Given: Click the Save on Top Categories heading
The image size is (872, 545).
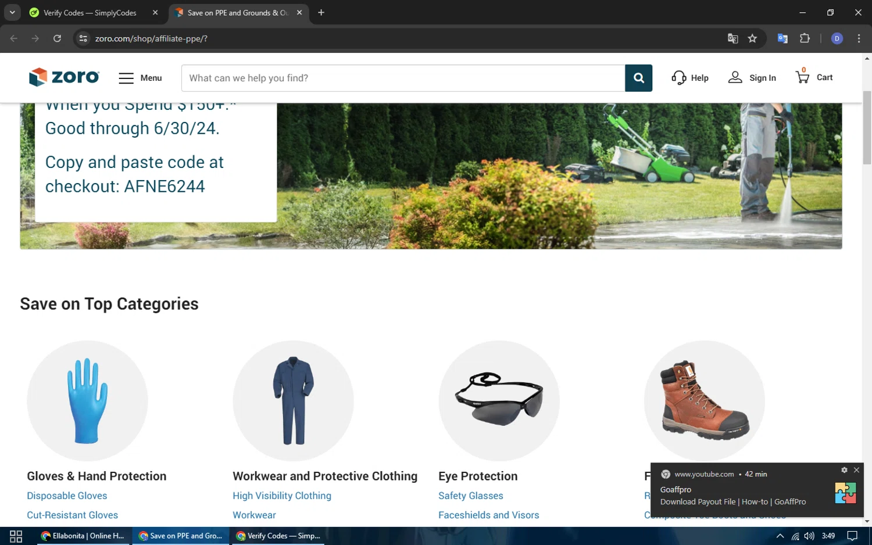Looking at the screenshot, I should [x=109, y=304].
